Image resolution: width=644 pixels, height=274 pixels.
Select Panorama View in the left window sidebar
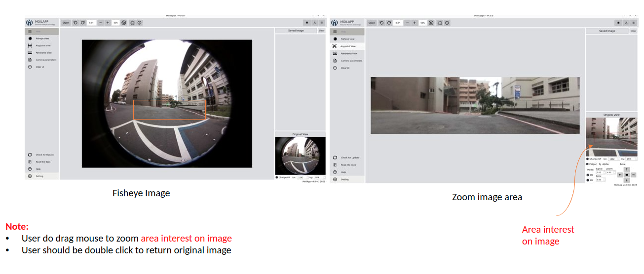click(x=42, y=53)
